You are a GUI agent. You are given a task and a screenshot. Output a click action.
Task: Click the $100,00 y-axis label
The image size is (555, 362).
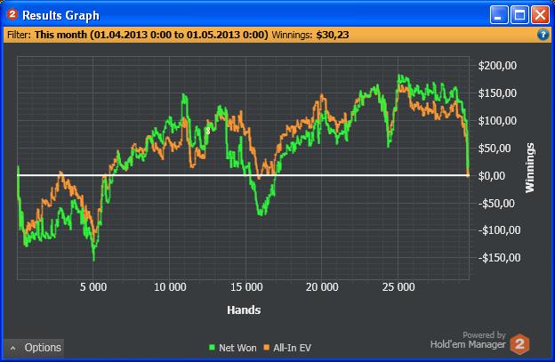pyautogui.click(x=497, y=121)
